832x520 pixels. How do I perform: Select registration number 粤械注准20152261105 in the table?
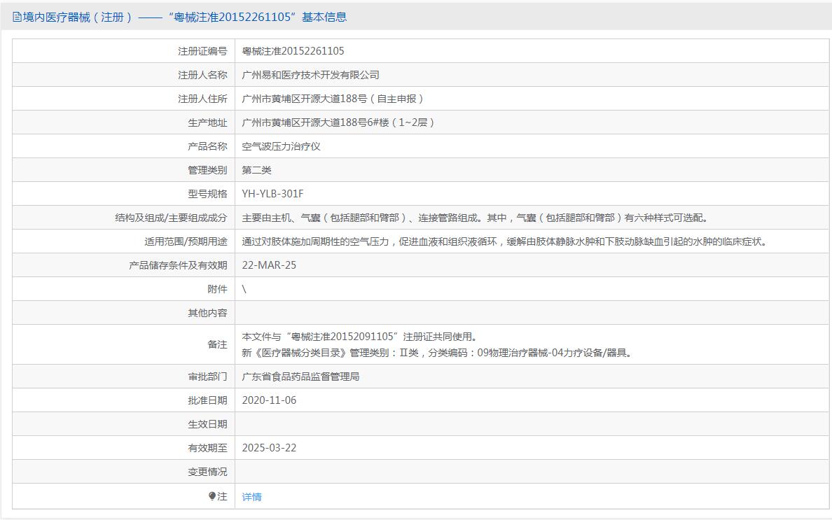click(293, 51)
